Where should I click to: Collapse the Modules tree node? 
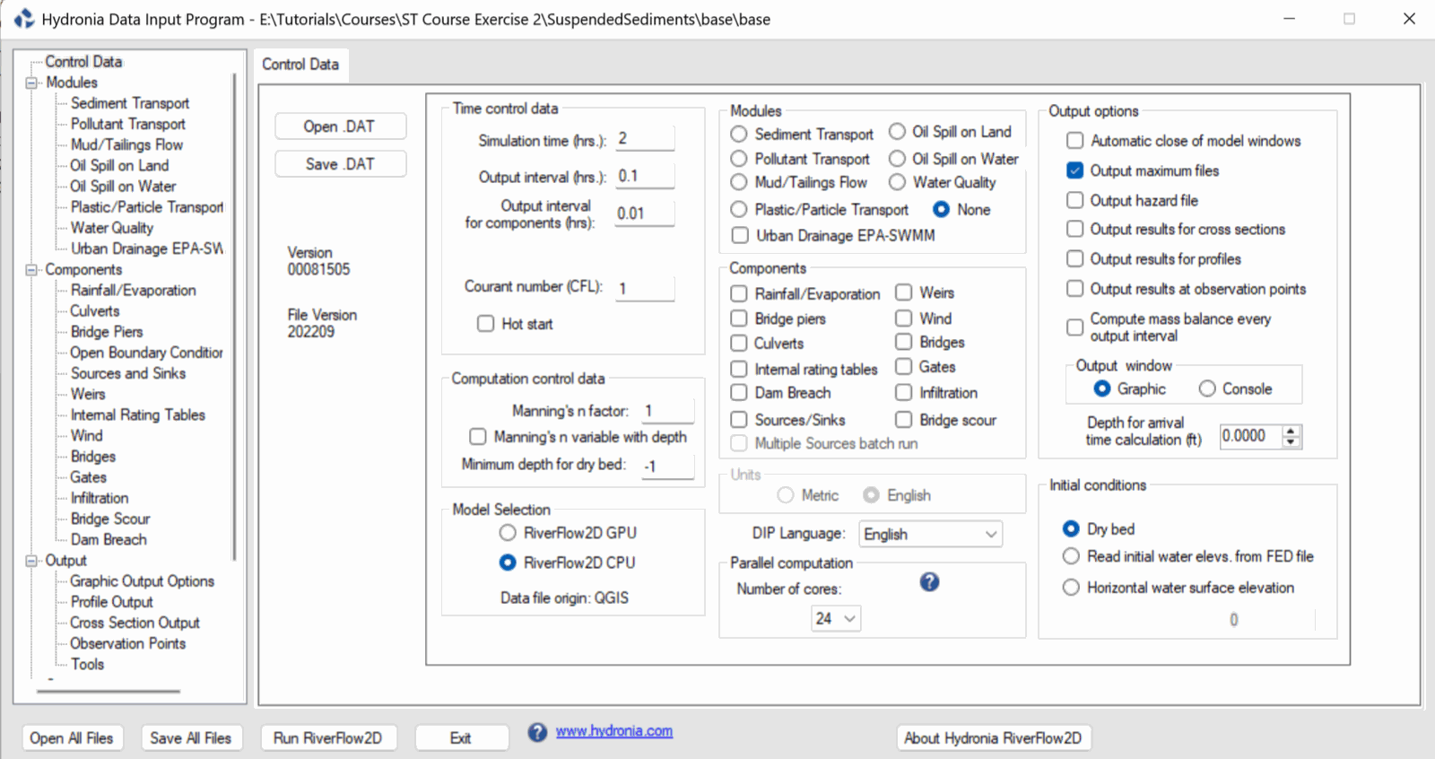(x=32, y=83)
